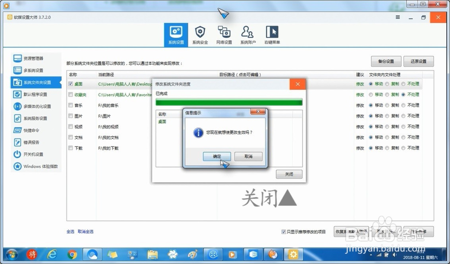Image resolution: width=450 pixels, height=264 pixels.
Task: Open the 系统账户 tab
Action: (x=247, y=35)
